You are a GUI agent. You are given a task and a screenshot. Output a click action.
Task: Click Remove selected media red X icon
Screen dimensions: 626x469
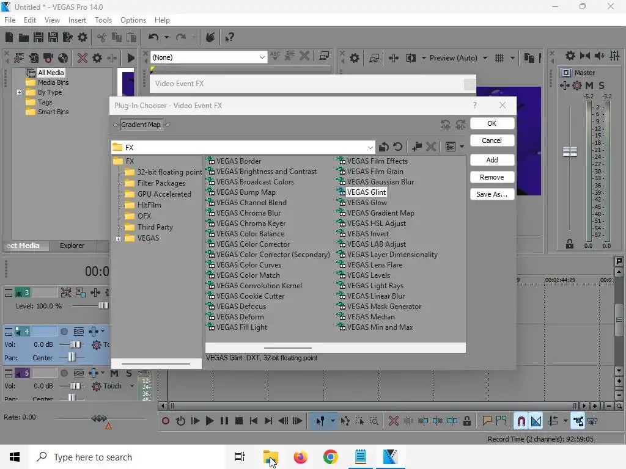(x=83, y=58)
